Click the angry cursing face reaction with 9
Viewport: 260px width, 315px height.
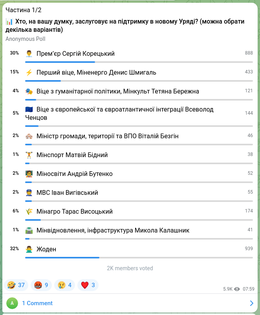pos(41,285)
